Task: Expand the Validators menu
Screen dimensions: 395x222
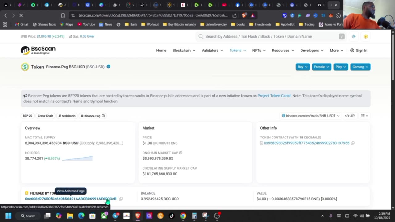Action: [x=212, y=51]
